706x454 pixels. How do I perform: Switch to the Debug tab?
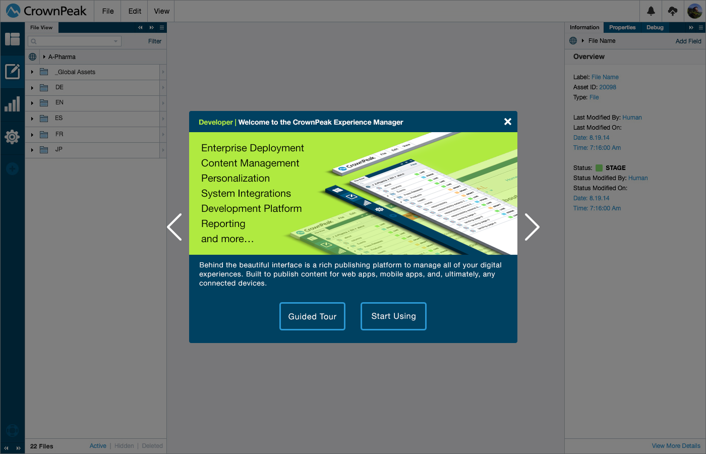pyautogui.click(x=655, y=28)
